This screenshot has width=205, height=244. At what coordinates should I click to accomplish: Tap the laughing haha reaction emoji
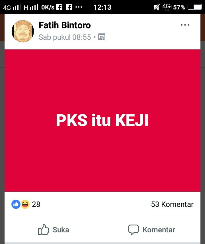pos(25,204)
